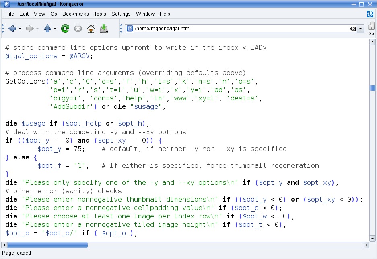Open the Window menu

[145, 14]
